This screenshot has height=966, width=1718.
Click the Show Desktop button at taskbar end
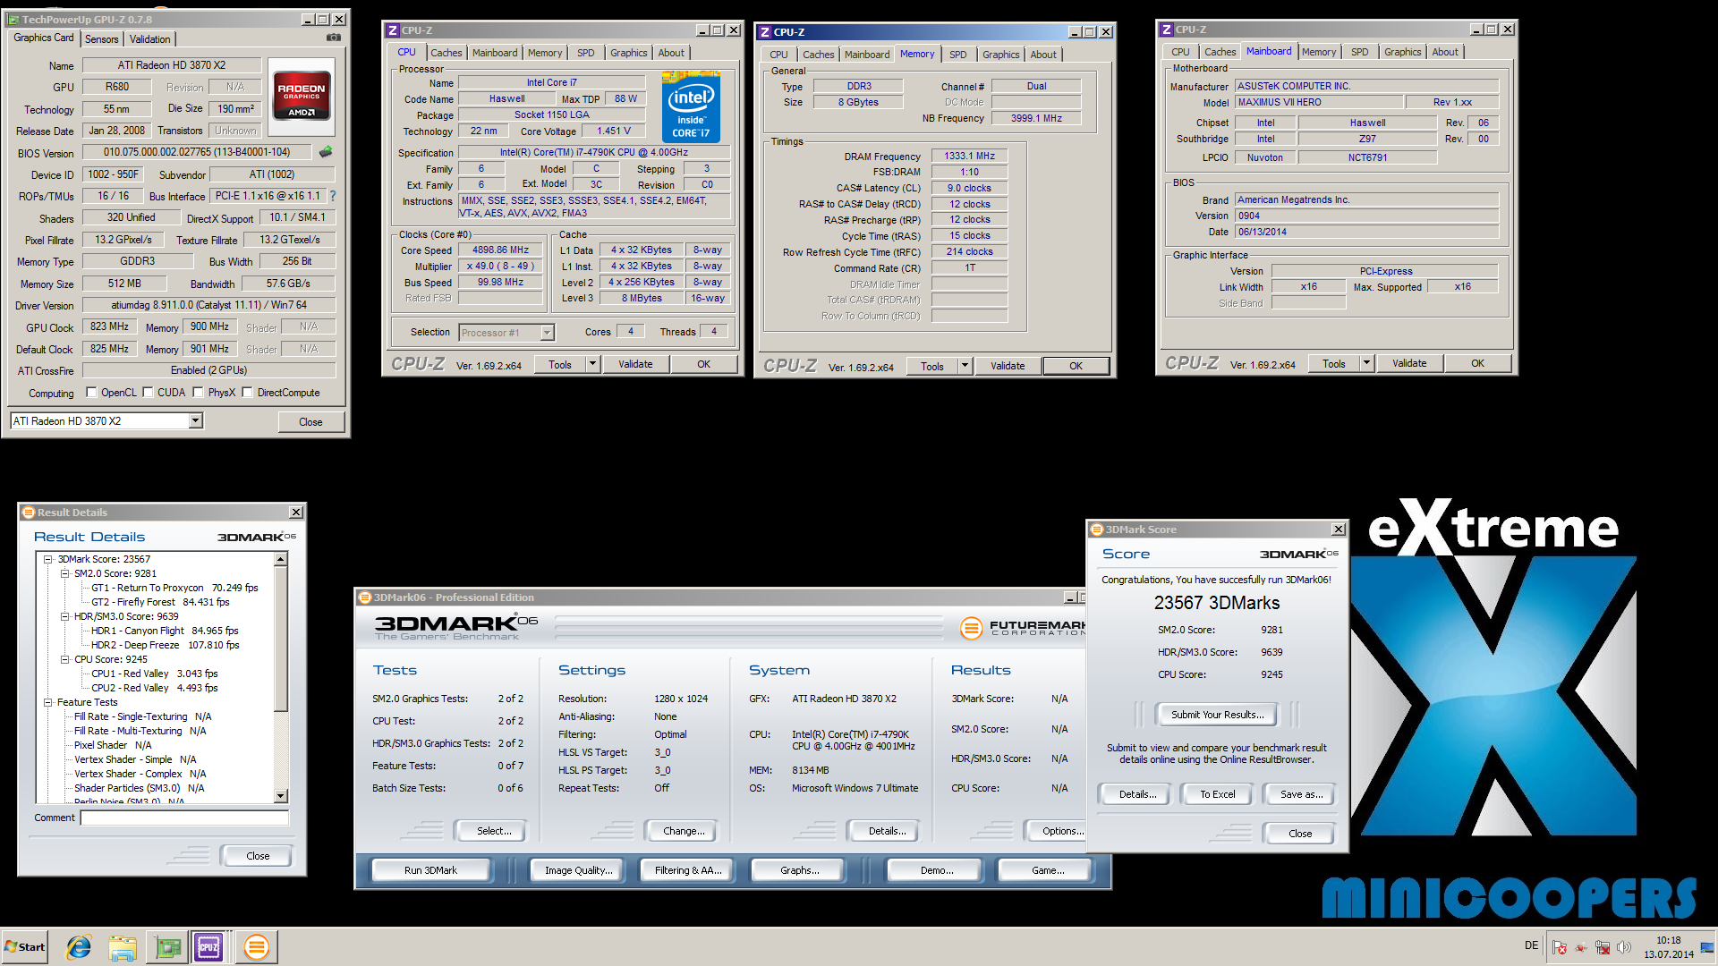click(x=1709, y=946)
